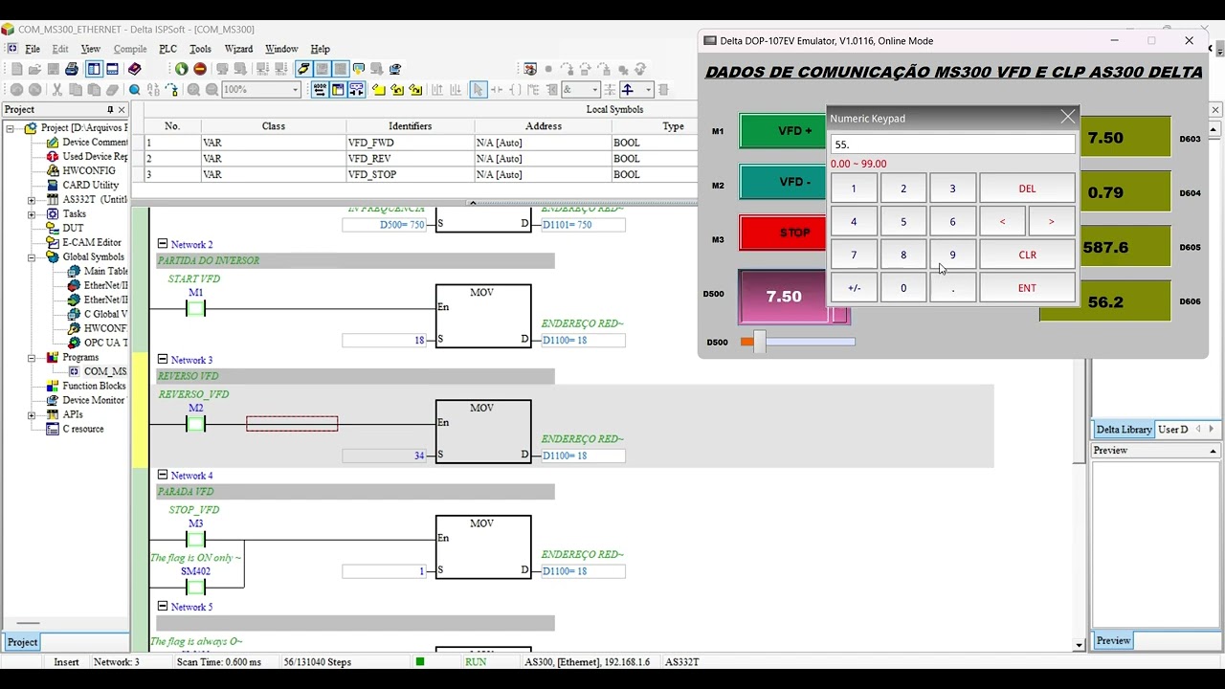Viewport: 1225px width, 689px height.
Task: Expand the Tasks tree node
Action: pos(32,214)
